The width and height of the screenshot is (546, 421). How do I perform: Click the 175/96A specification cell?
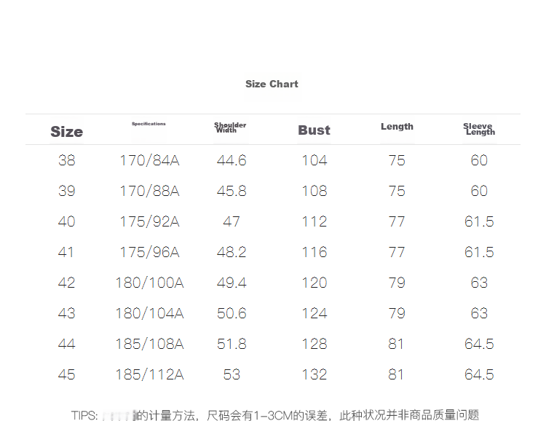[x=149, y=252]
